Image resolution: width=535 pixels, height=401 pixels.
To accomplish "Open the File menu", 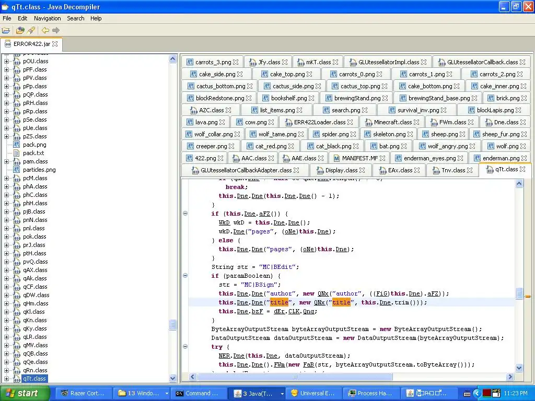I will point(7,18).
